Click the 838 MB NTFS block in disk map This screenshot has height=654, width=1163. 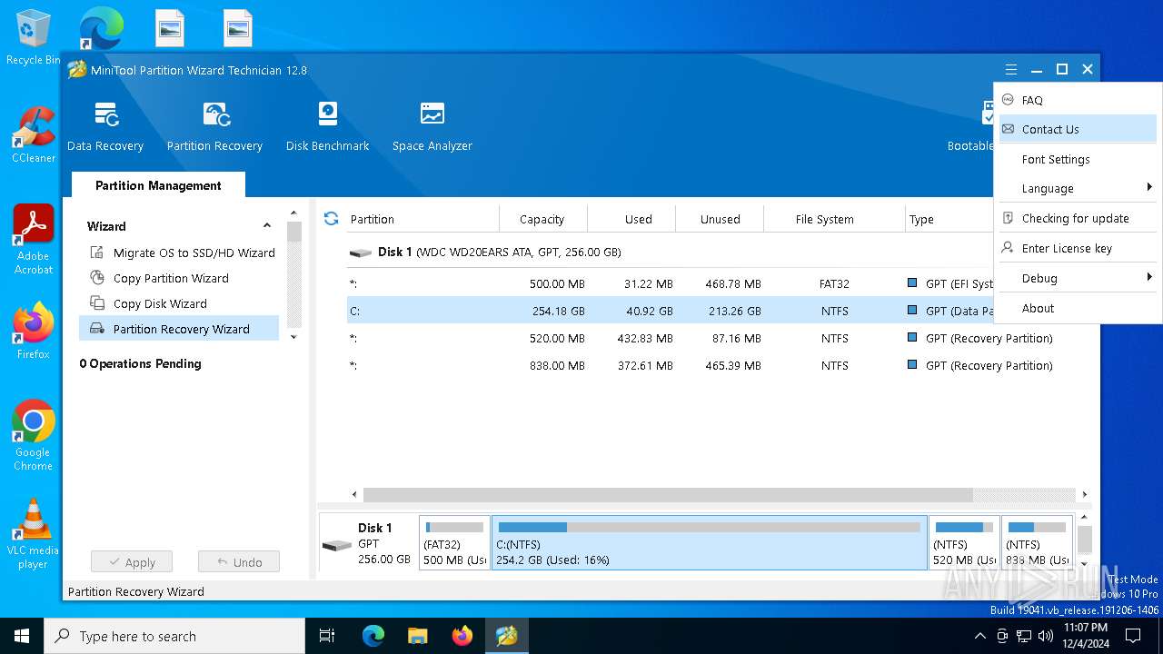(x=1037, y=543)
